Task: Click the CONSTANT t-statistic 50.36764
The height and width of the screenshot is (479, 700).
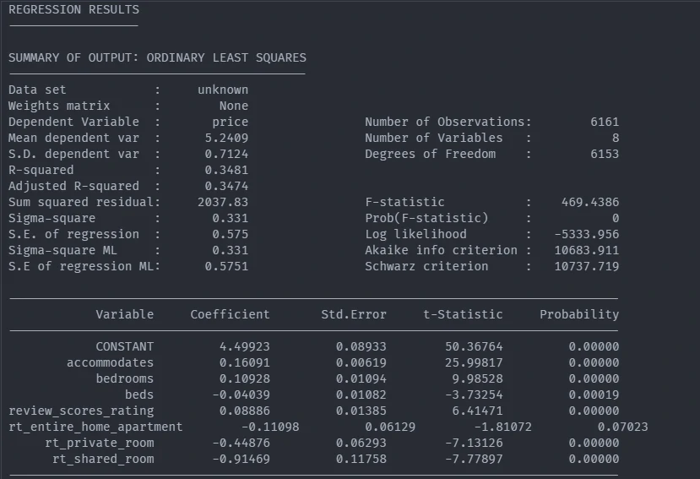Action: (x=474, y=346)
